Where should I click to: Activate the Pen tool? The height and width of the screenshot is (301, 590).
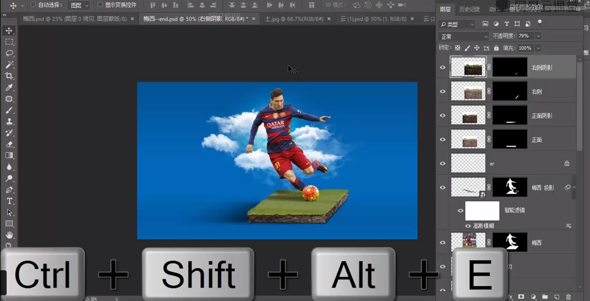(x=9, y=190)
